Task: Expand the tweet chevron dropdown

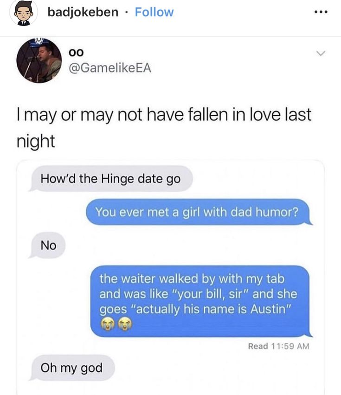Action: (x=321, y=53)
